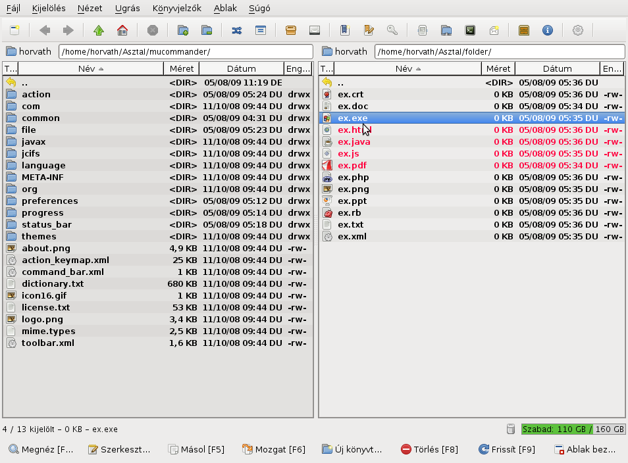Select the 'preferences' folder row
Viewport: 628px width, 463px height.
pos(158,201)
